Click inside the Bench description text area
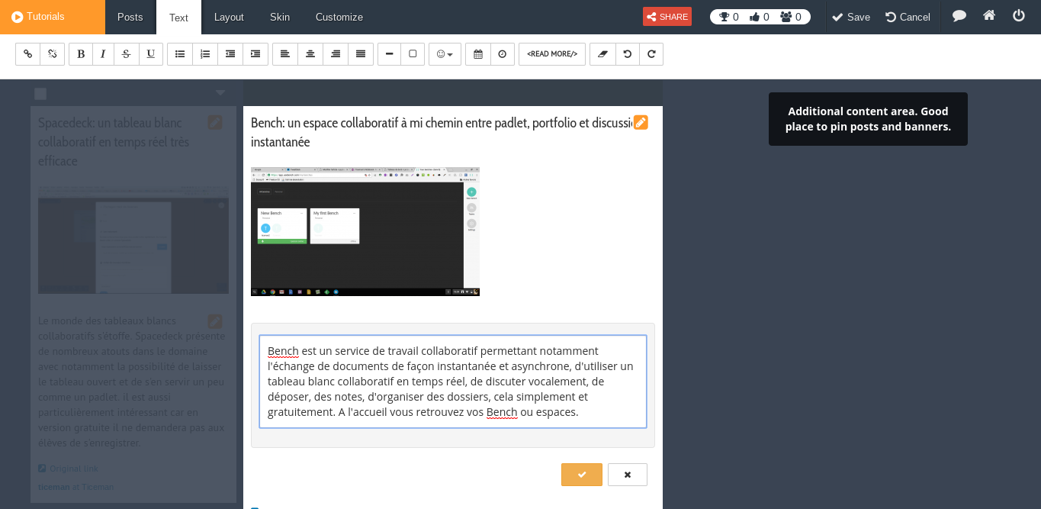 pos(453,382)
